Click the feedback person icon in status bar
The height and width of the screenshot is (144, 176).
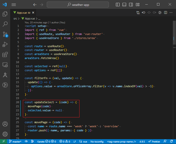point(165,141)
